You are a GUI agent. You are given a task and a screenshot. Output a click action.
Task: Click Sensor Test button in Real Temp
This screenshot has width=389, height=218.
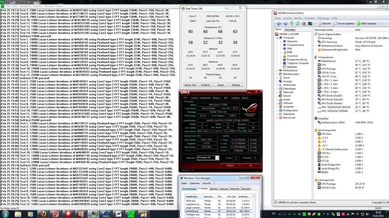point(190,85)
